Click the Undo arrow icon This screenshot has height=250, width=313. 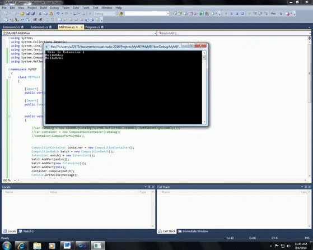tap(58, 13)
